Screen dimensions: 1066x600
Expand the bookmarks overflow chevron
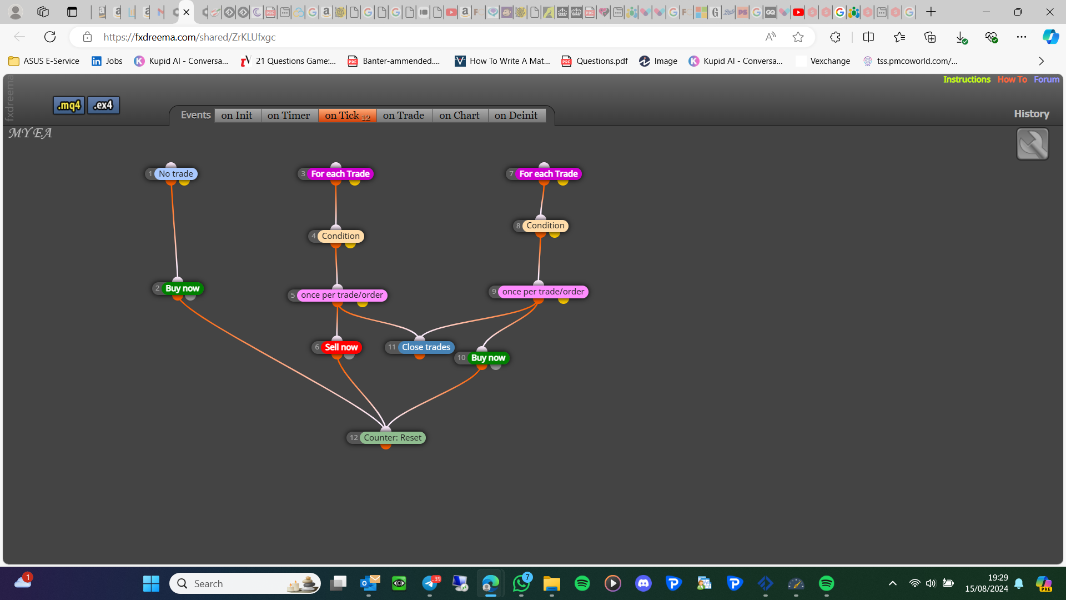pyautogui.click(x=1042, y=61)
